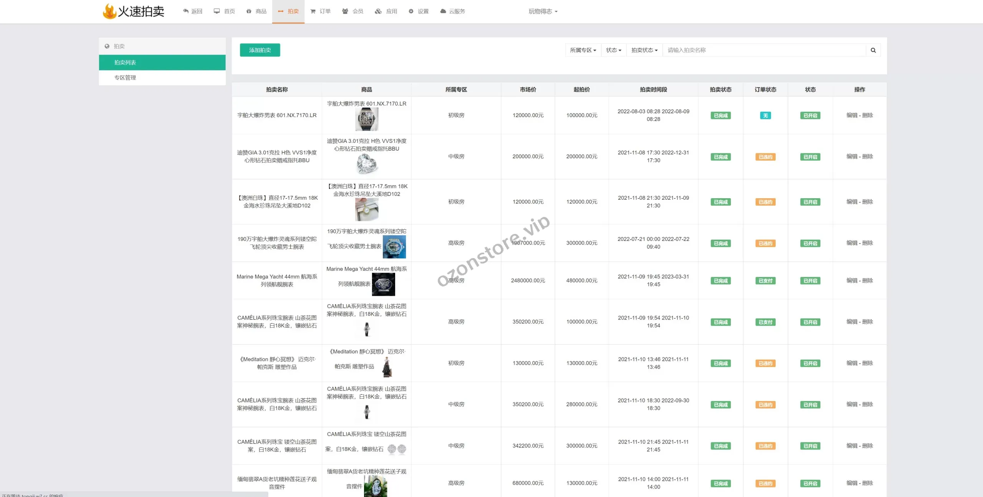Click the heart-shaped diamond product thumbnail

click(x=367, y=164)
